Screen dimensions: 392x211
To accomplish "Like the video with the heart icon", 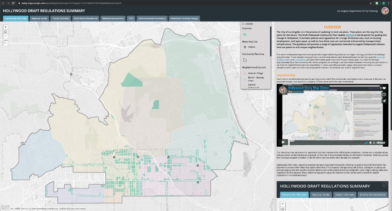I will point(384,88).
